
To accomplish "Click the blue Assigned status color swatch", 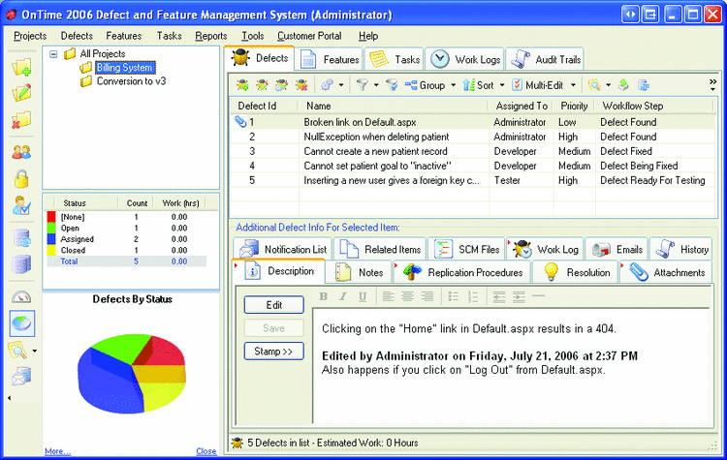I will point(51,239).
